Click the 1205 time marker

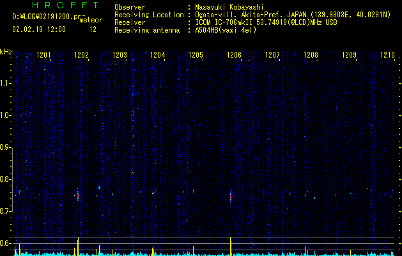196,54
